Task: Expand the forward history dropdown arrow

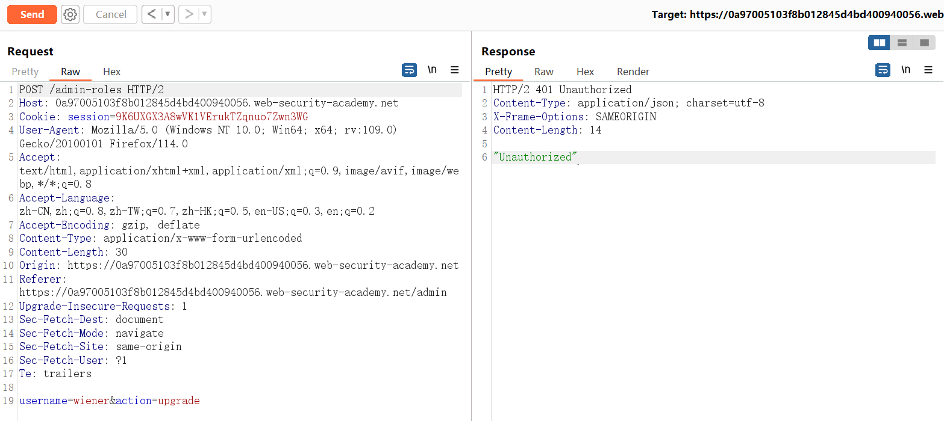Action: (204, 14)
